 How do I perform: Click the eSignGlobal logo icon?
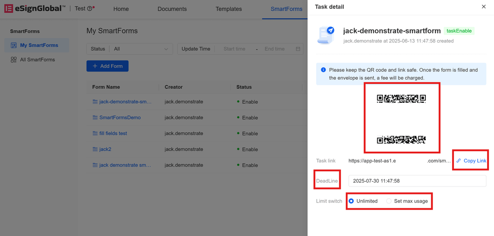[x=8, y=8]
